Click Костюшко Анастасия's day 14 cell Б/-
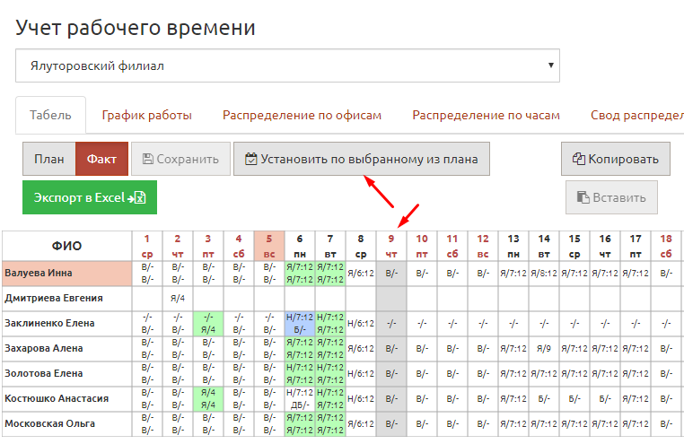 tap(544, 398)
